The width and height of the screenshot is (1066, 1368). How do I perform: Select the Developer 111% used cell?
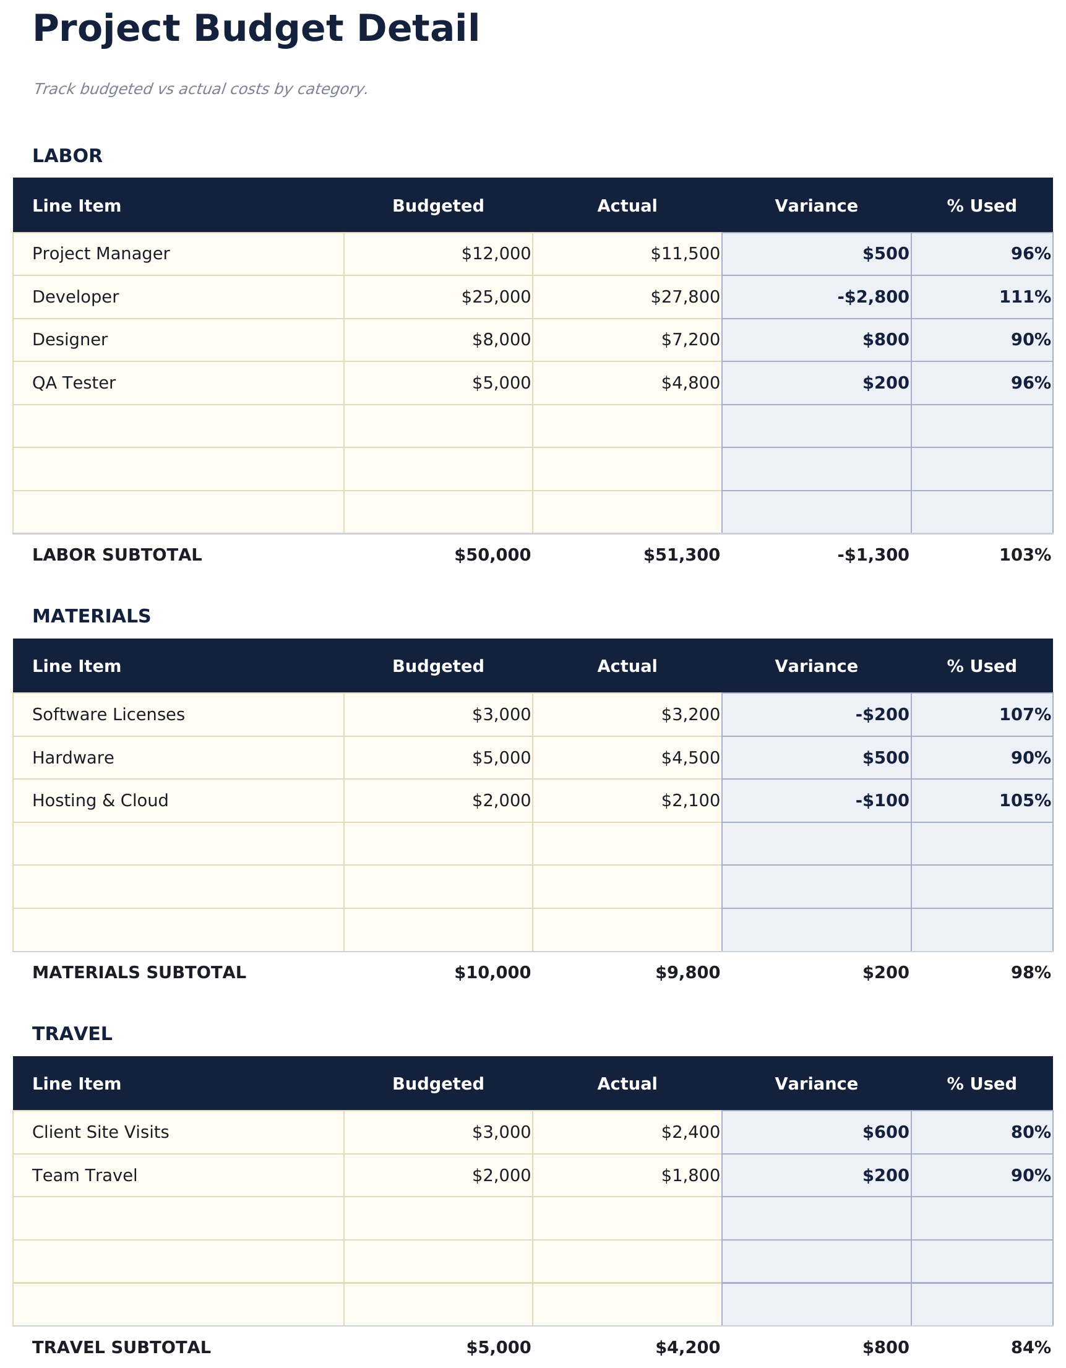[x=981, y=297]
